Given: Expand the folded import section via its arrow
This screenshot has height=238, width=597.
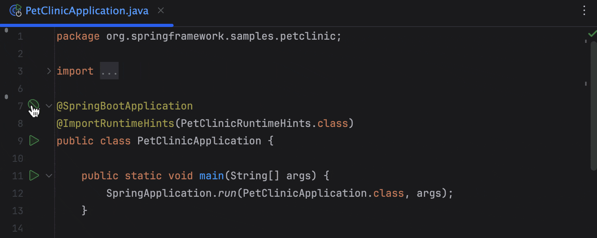Looking at the screenshot, I should coord(49,71).
